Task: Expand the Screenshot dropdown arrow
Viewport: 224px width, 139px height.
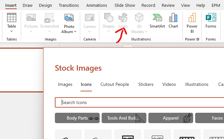Action: [49, 31]
